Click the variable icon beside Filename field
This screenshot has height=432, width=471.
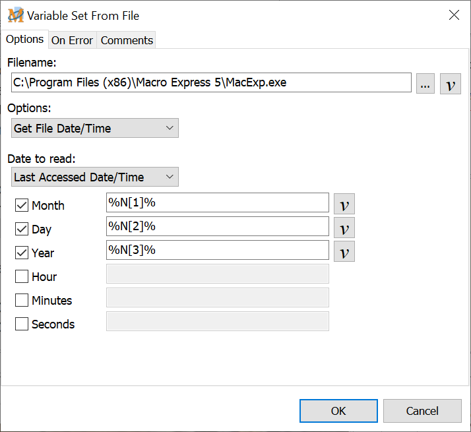point(451,84)
